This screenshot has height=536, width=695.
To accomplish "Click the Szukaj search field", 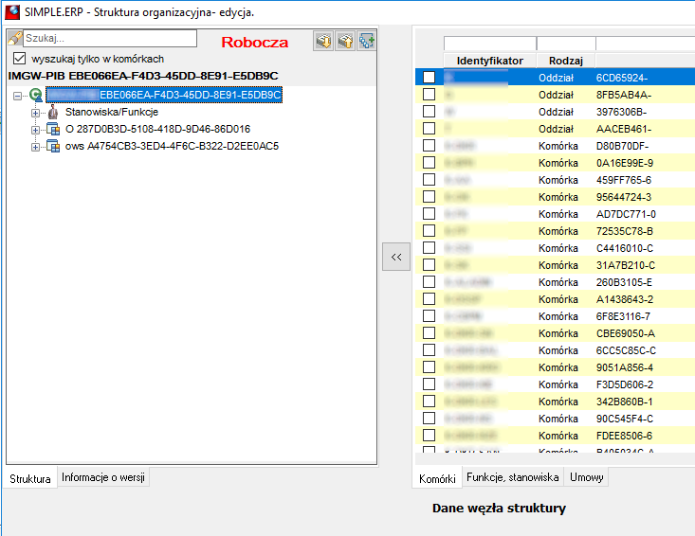I will pyautogui.click(x=110, y=38).
